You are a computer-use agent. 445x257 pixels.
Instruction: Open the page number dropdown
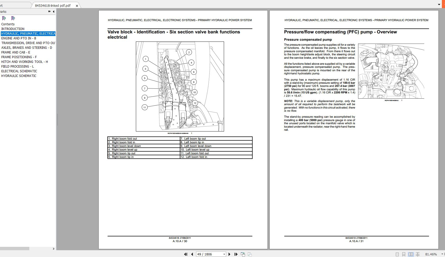[224, 254]
